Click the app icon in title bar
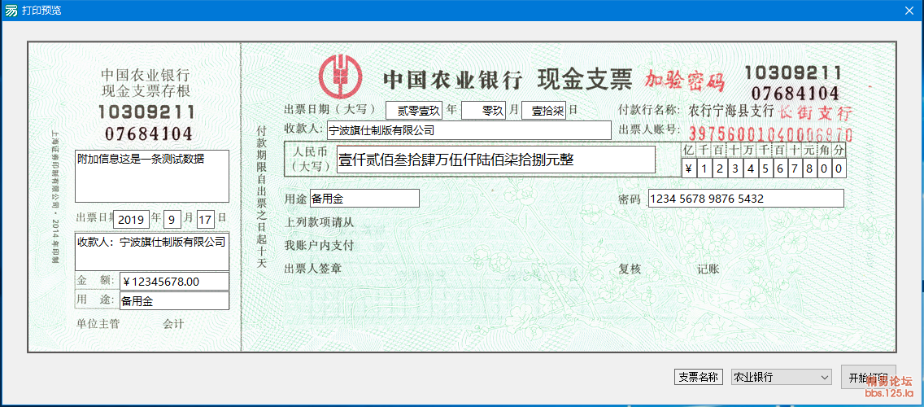The width and height of the screenshot is (924, 407). tap(11, 11)
